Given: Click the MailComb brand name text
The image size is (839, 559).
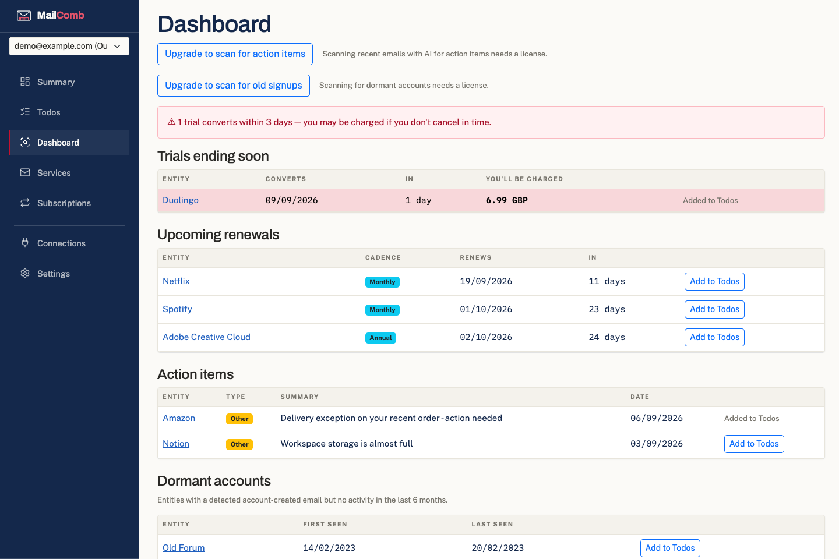Looking at the screenshot, I should tap(61, 15).
